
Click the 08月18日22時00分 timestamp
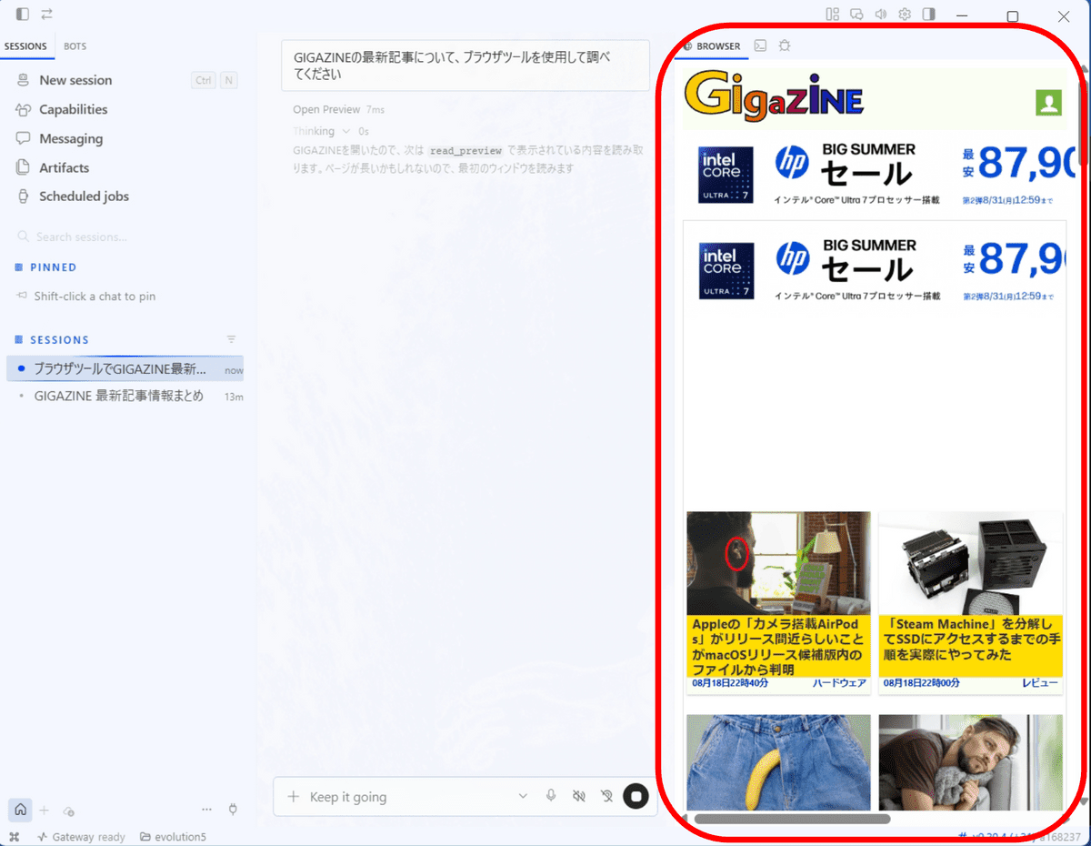tap(921, 683)
